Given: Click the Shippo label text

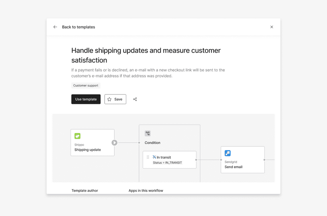Looking at the screenshot, I should (x=79, y=145).
